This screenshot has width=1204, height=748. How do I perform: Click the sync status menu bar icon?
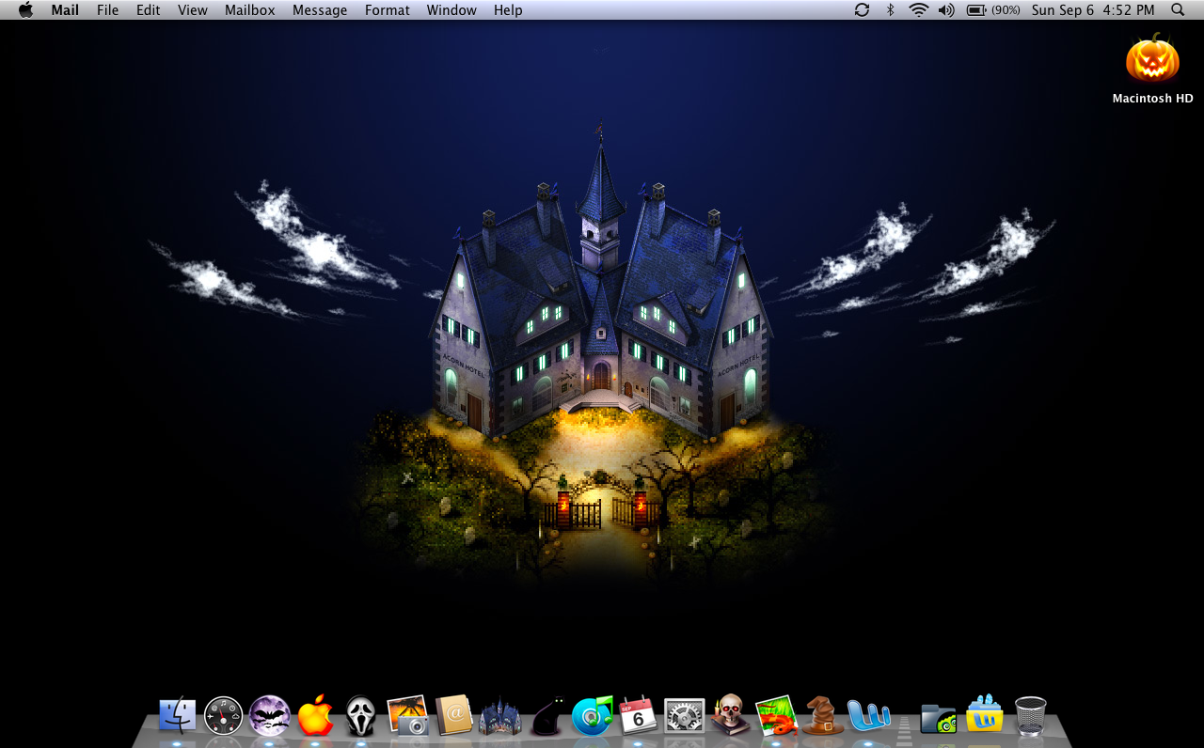pyautogui.click(x=862, y=10)
